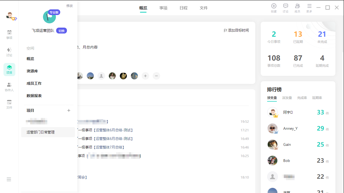Screen dimensions: 344x193
Task: Open the 成员 icon in top toolbar
Action: (297, 6)
